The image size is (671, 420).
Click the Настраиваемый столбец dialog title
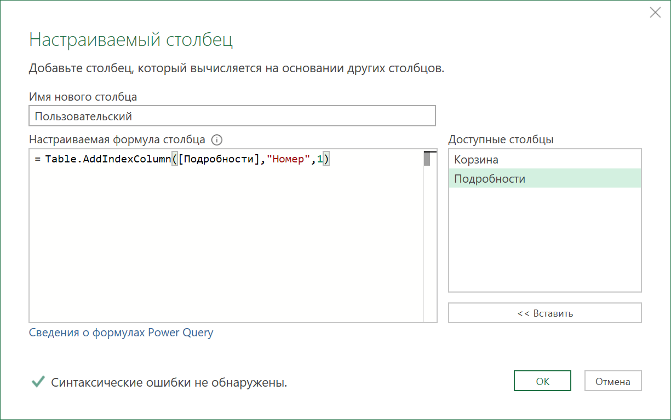tap(131, 40)
